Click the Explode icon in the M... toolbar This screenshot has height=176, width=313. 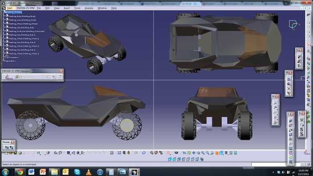click(289, 88)
